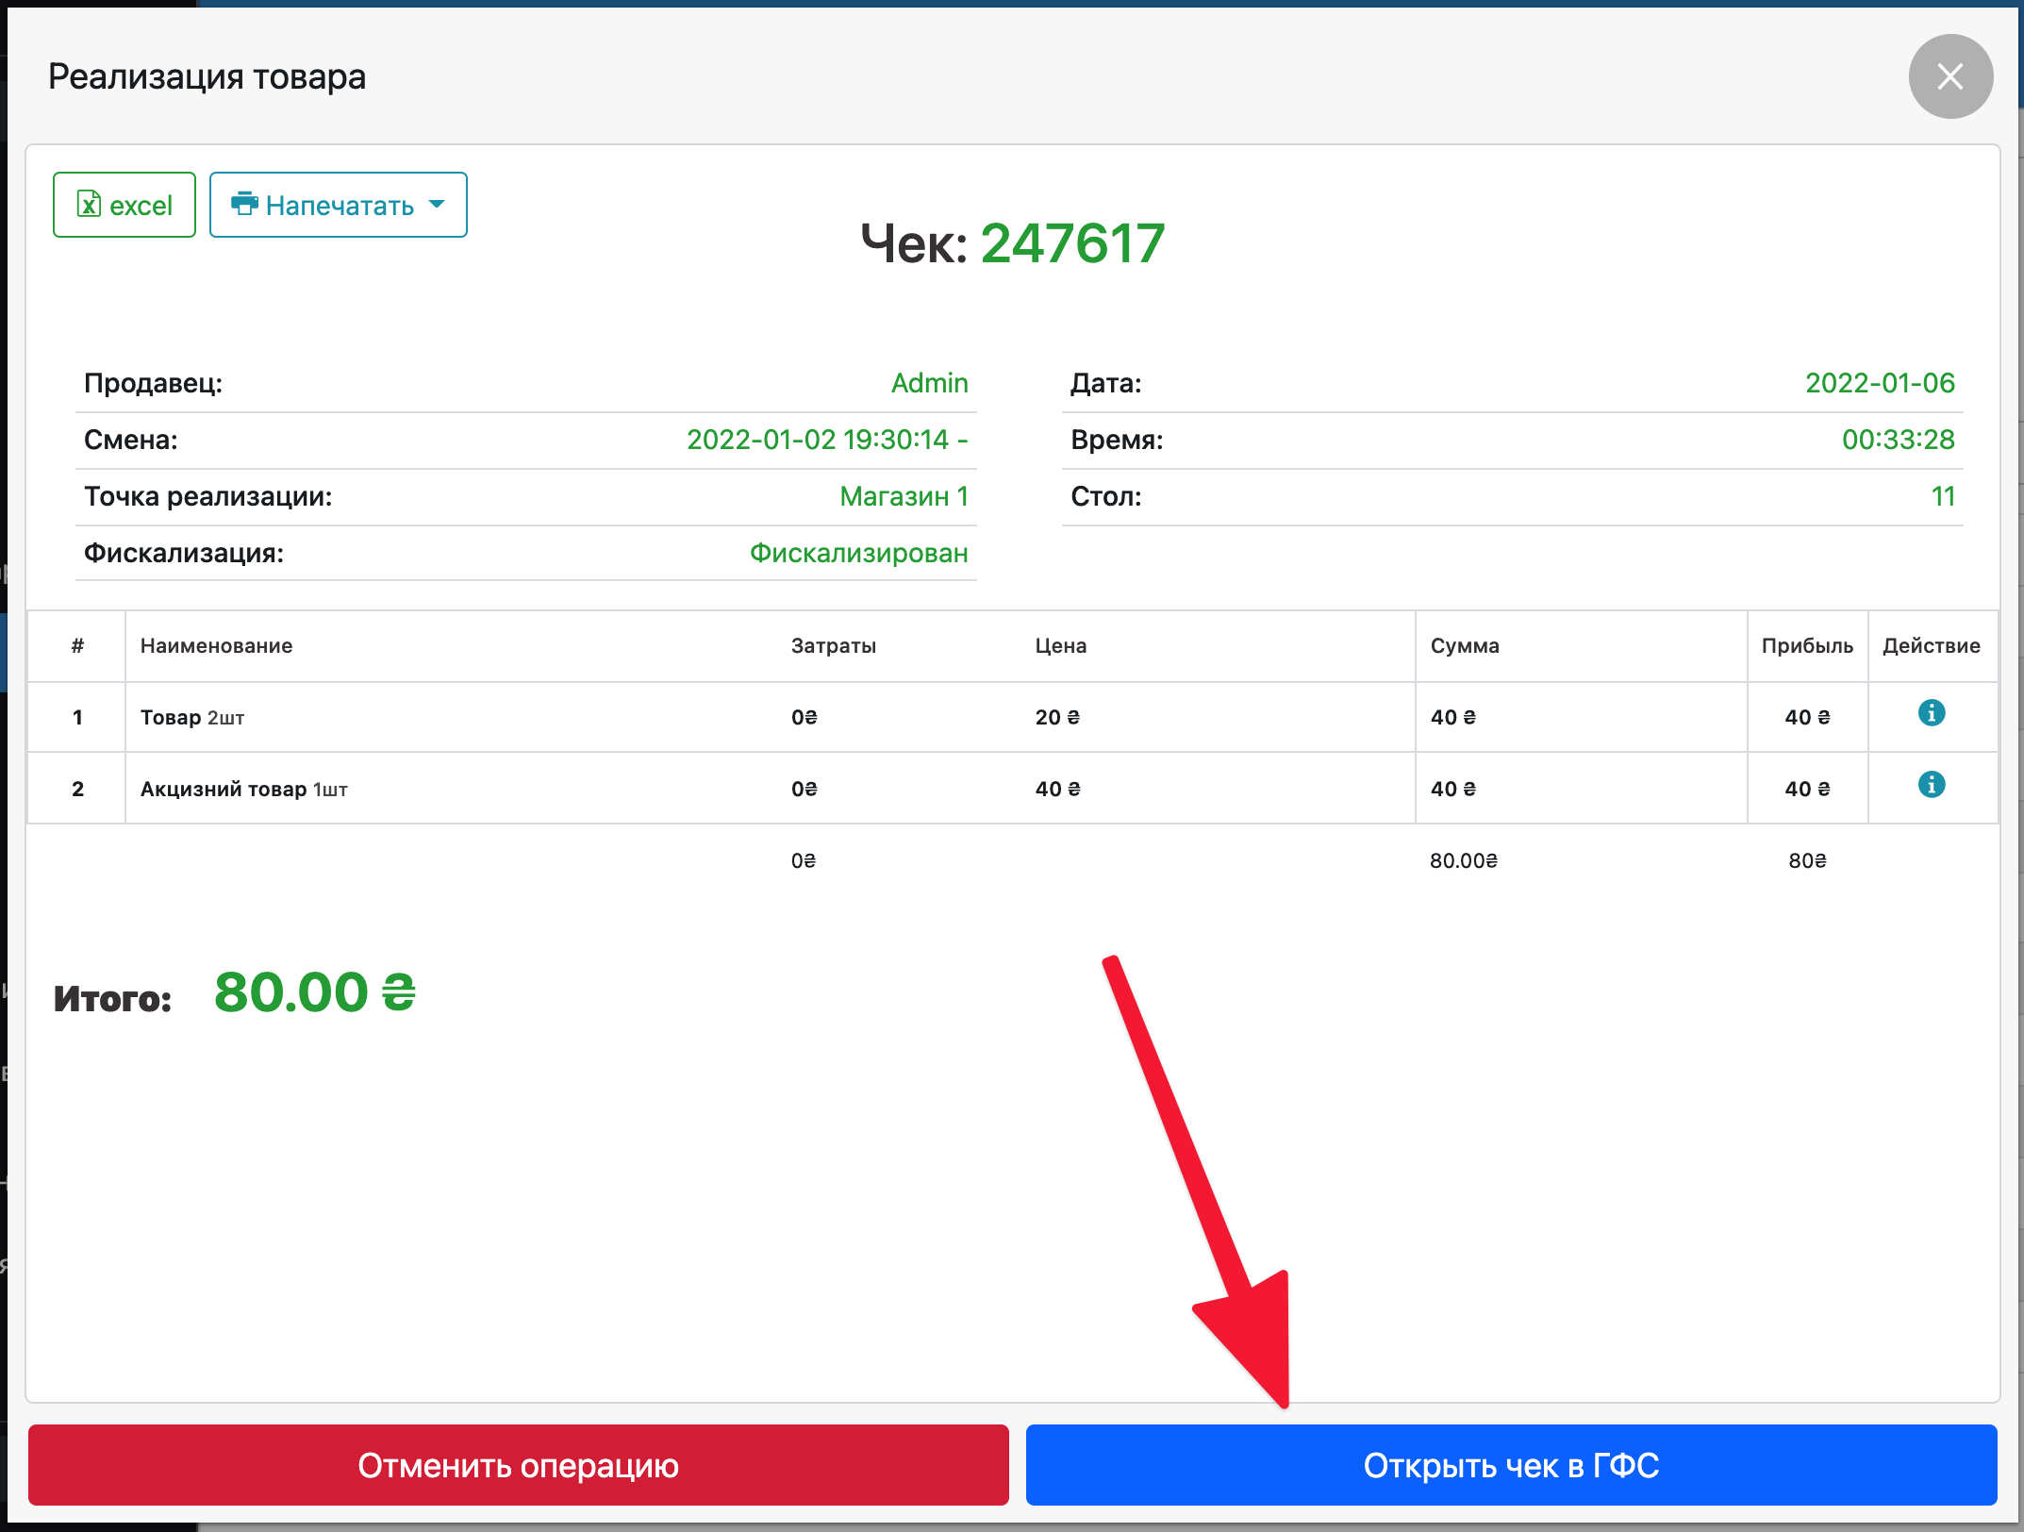Click the Затраты column header
Image resolution: width=2024 pixels, height=1532 pixels.
point(833,646)
